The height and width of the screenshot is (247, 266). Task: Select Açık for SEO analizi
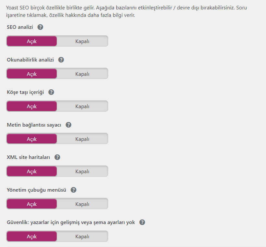click(32, 41)
